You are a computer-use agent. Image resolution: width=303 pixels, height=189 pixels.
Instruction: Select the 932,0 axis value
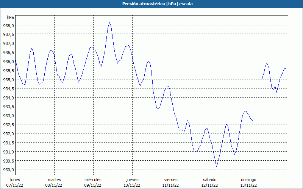(8, 134)
